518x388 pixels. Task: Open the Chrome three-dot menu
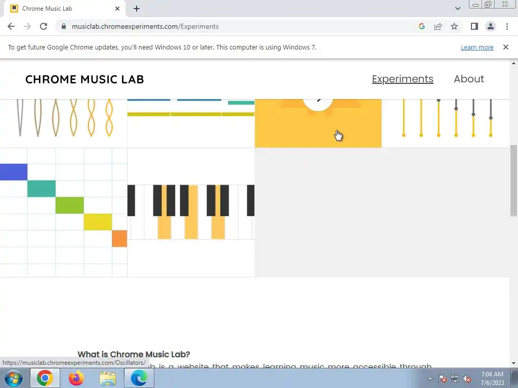tap(507, 26)
